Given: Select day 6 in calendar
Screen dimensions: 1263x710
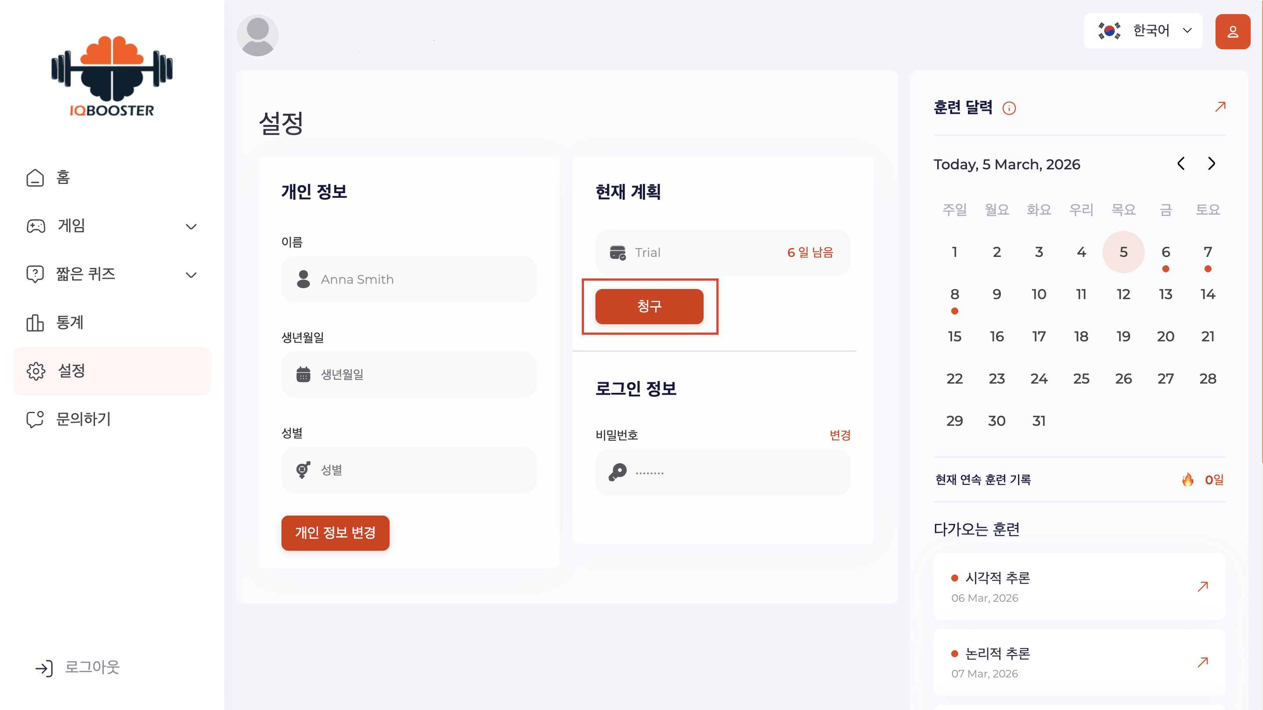Looking at the screenshot, I should pyautogui.click(x=1165, y=253).
